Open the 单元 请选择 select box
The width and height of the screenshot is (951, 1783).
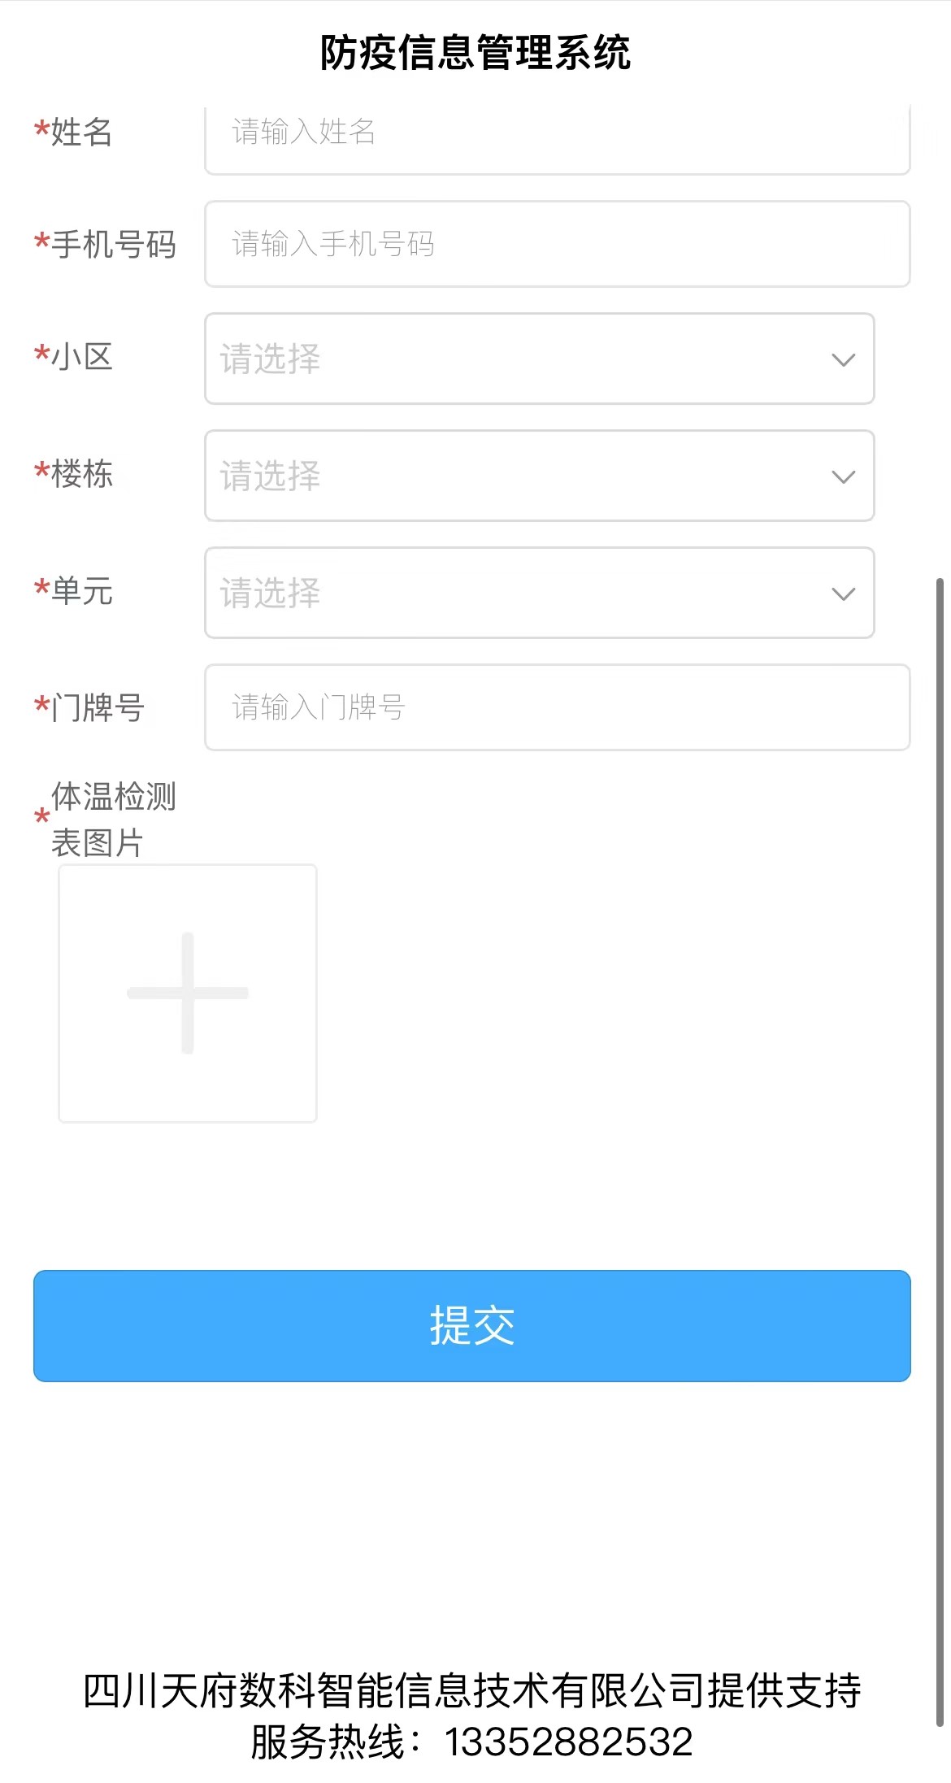[540, 593]
